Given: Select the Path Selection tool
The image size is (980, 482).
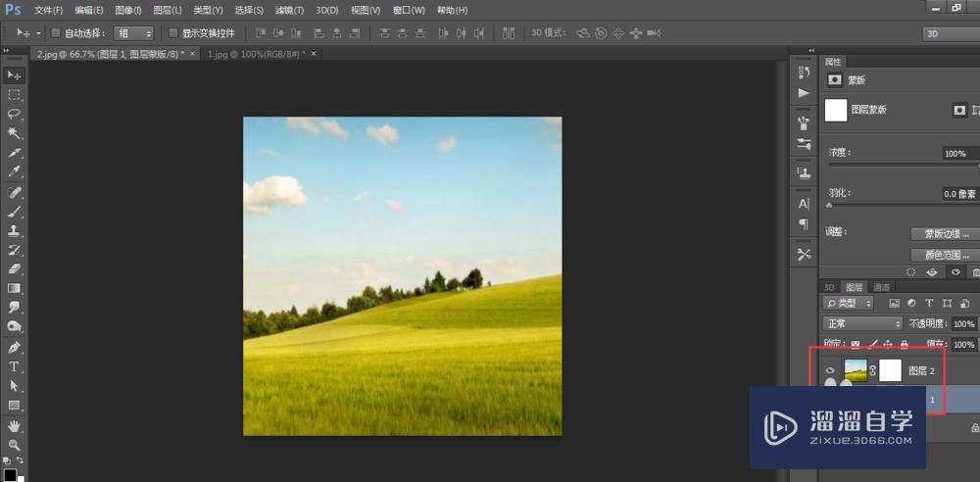Looking at the screenshot, I should click(x=14, y=386).
